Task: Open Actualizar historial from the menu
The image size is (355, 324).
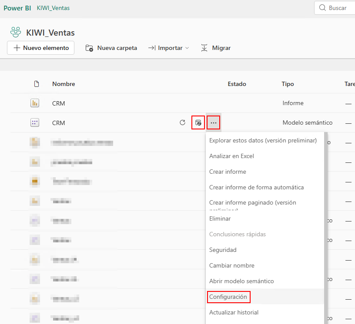Action: pos(234,313)
